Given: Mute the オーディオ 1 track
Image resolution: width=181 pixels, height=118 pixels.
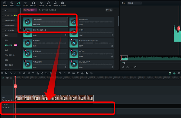Looking at the screenshot, I should [x=6, y=107].
